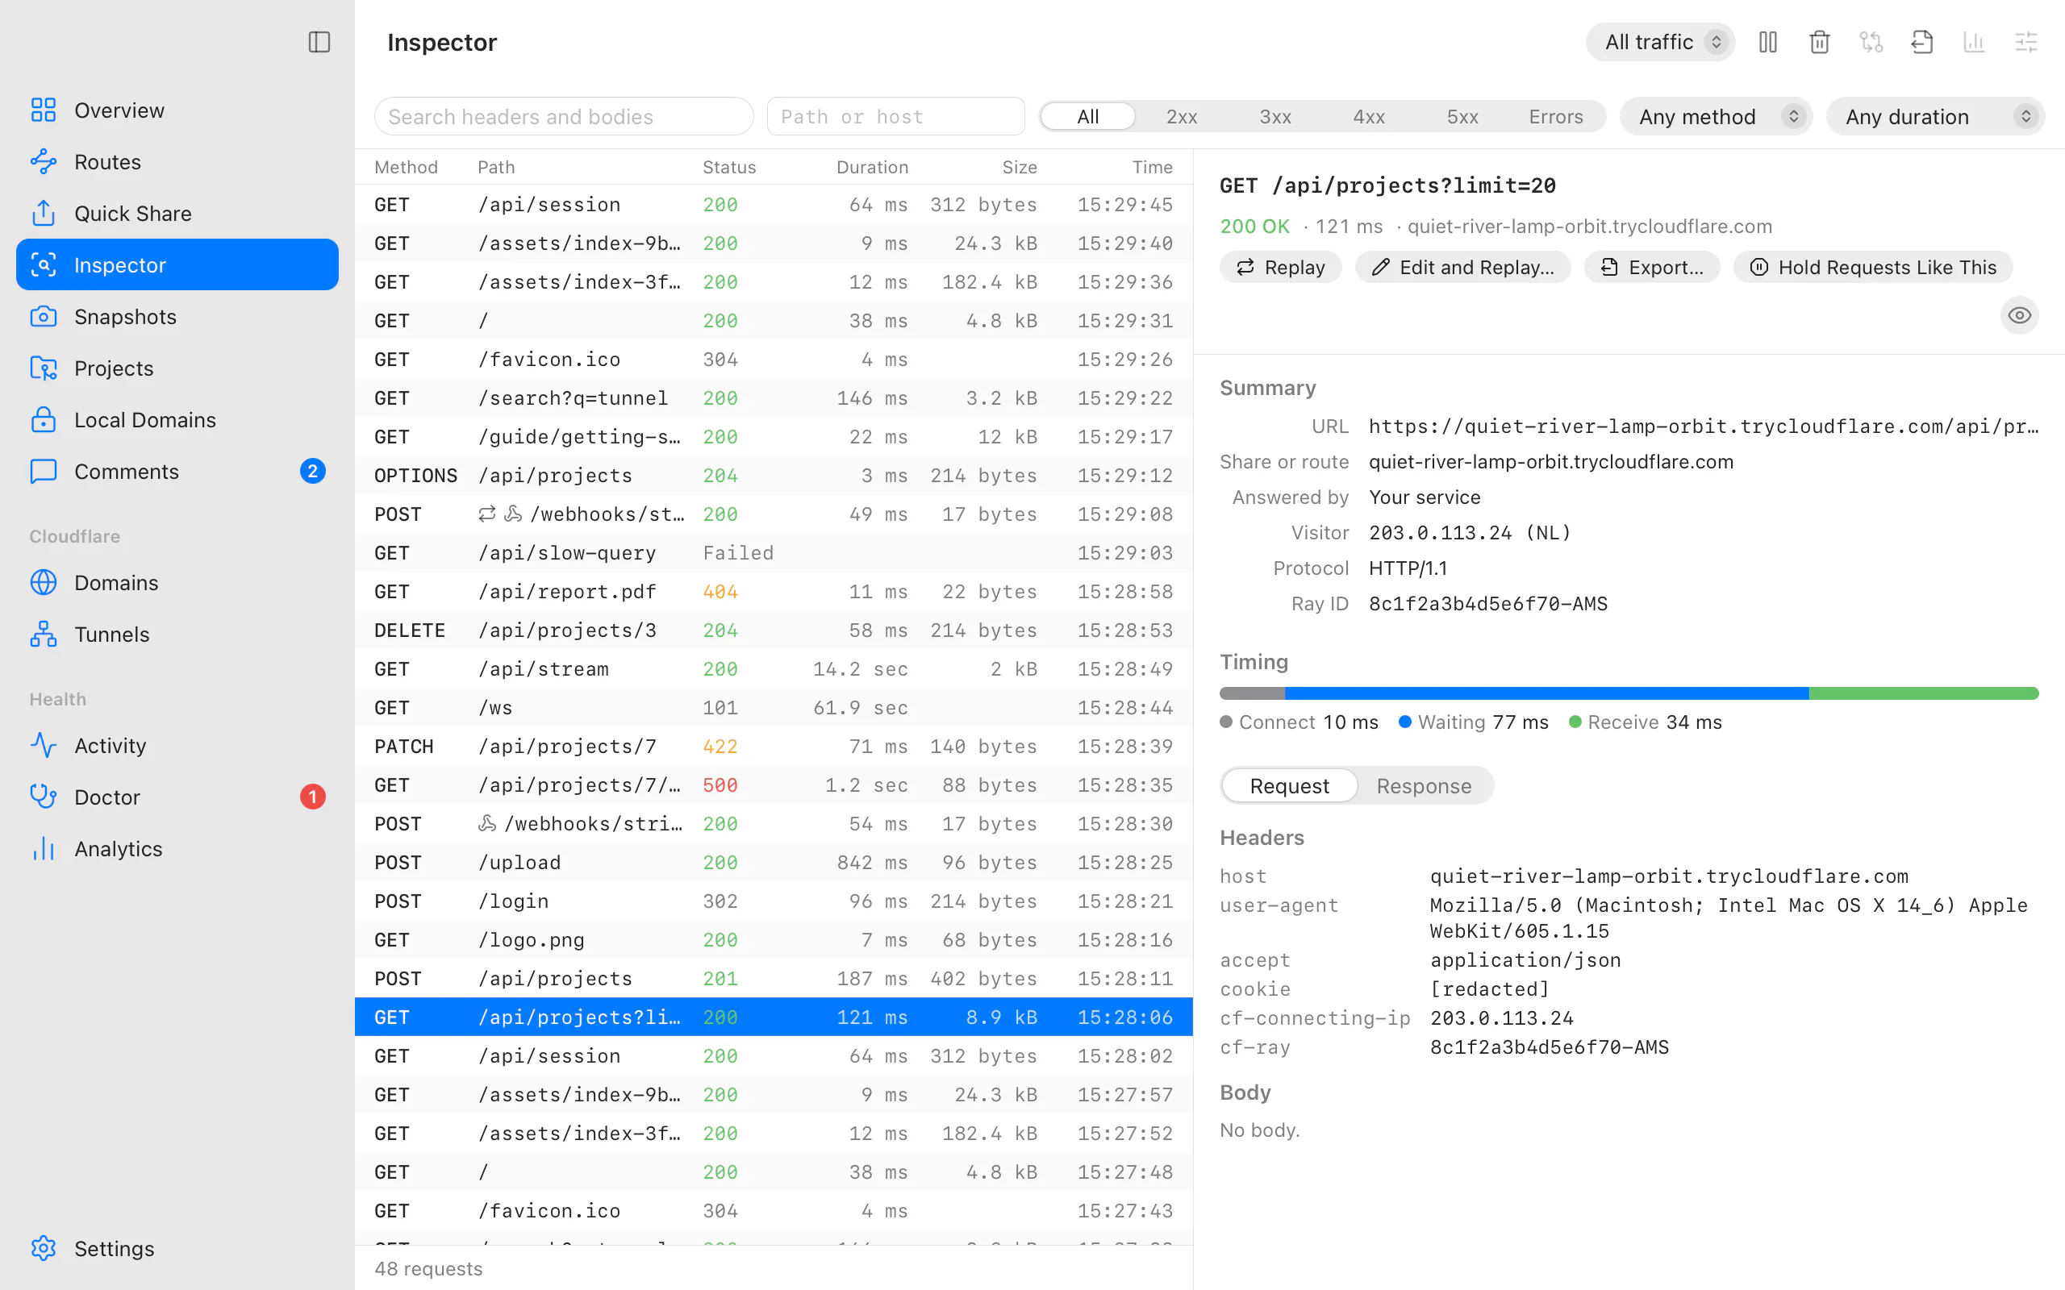Viewport: 2065px width, 1290px height.
Task: Select the All status filter
Action: (x=1088, y=116)
